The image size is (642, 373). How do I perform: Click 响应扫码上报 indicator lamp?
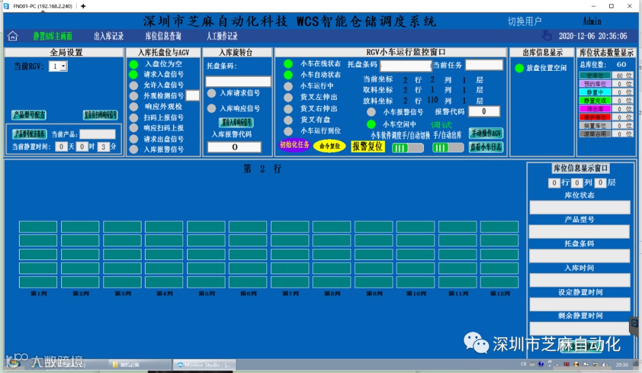134,128
